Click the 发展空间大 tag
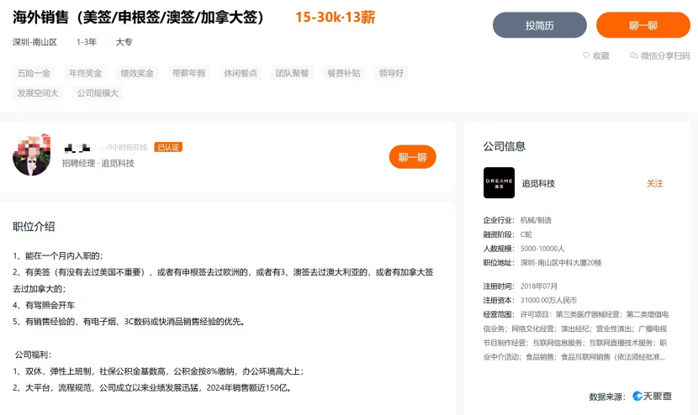The image size is (698, 415). [38, 93]
